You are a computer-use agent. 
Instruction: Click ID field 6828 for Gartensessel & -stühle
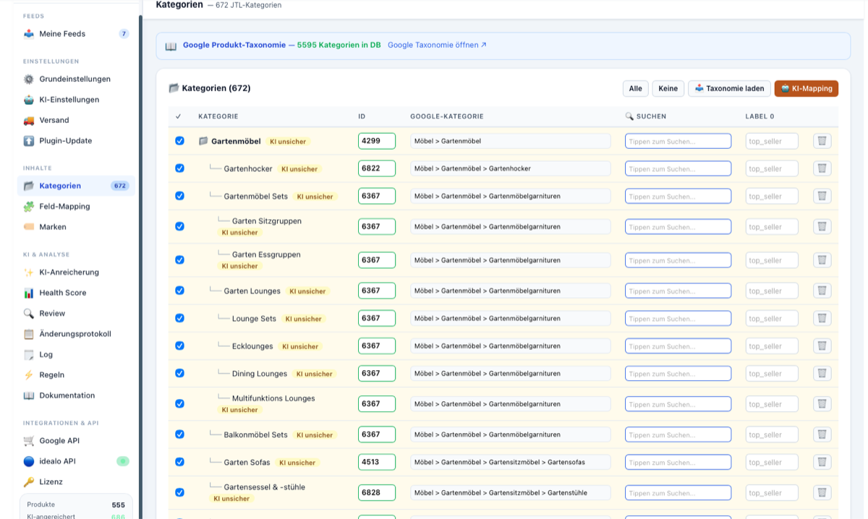(377, 492)
